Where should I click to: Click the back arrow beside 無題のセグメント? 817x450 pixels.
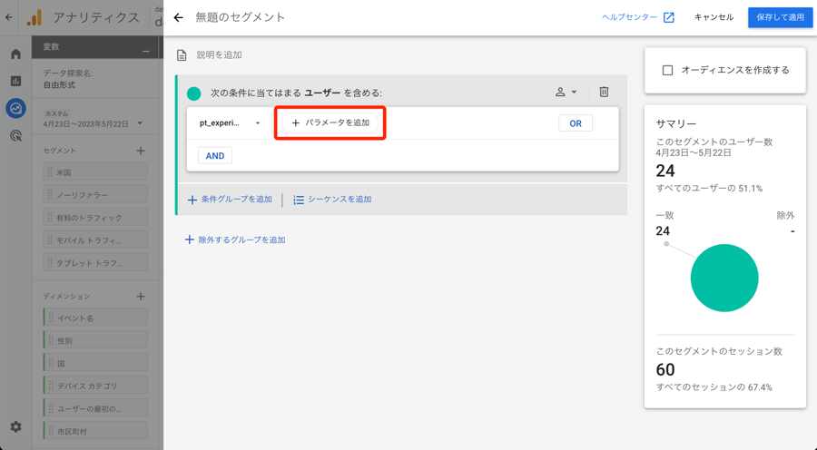[x=178, y=17]
